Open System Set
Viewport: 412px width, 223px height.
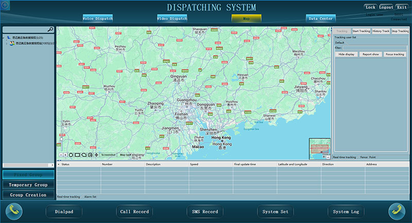[x=276, y=212]
